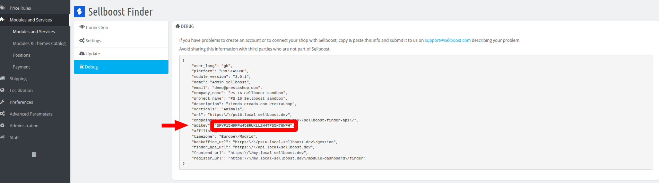The height and width of the screenshot is (183, 659).
Task: Click the "company_name" JSON line
Action: point(239,93)
